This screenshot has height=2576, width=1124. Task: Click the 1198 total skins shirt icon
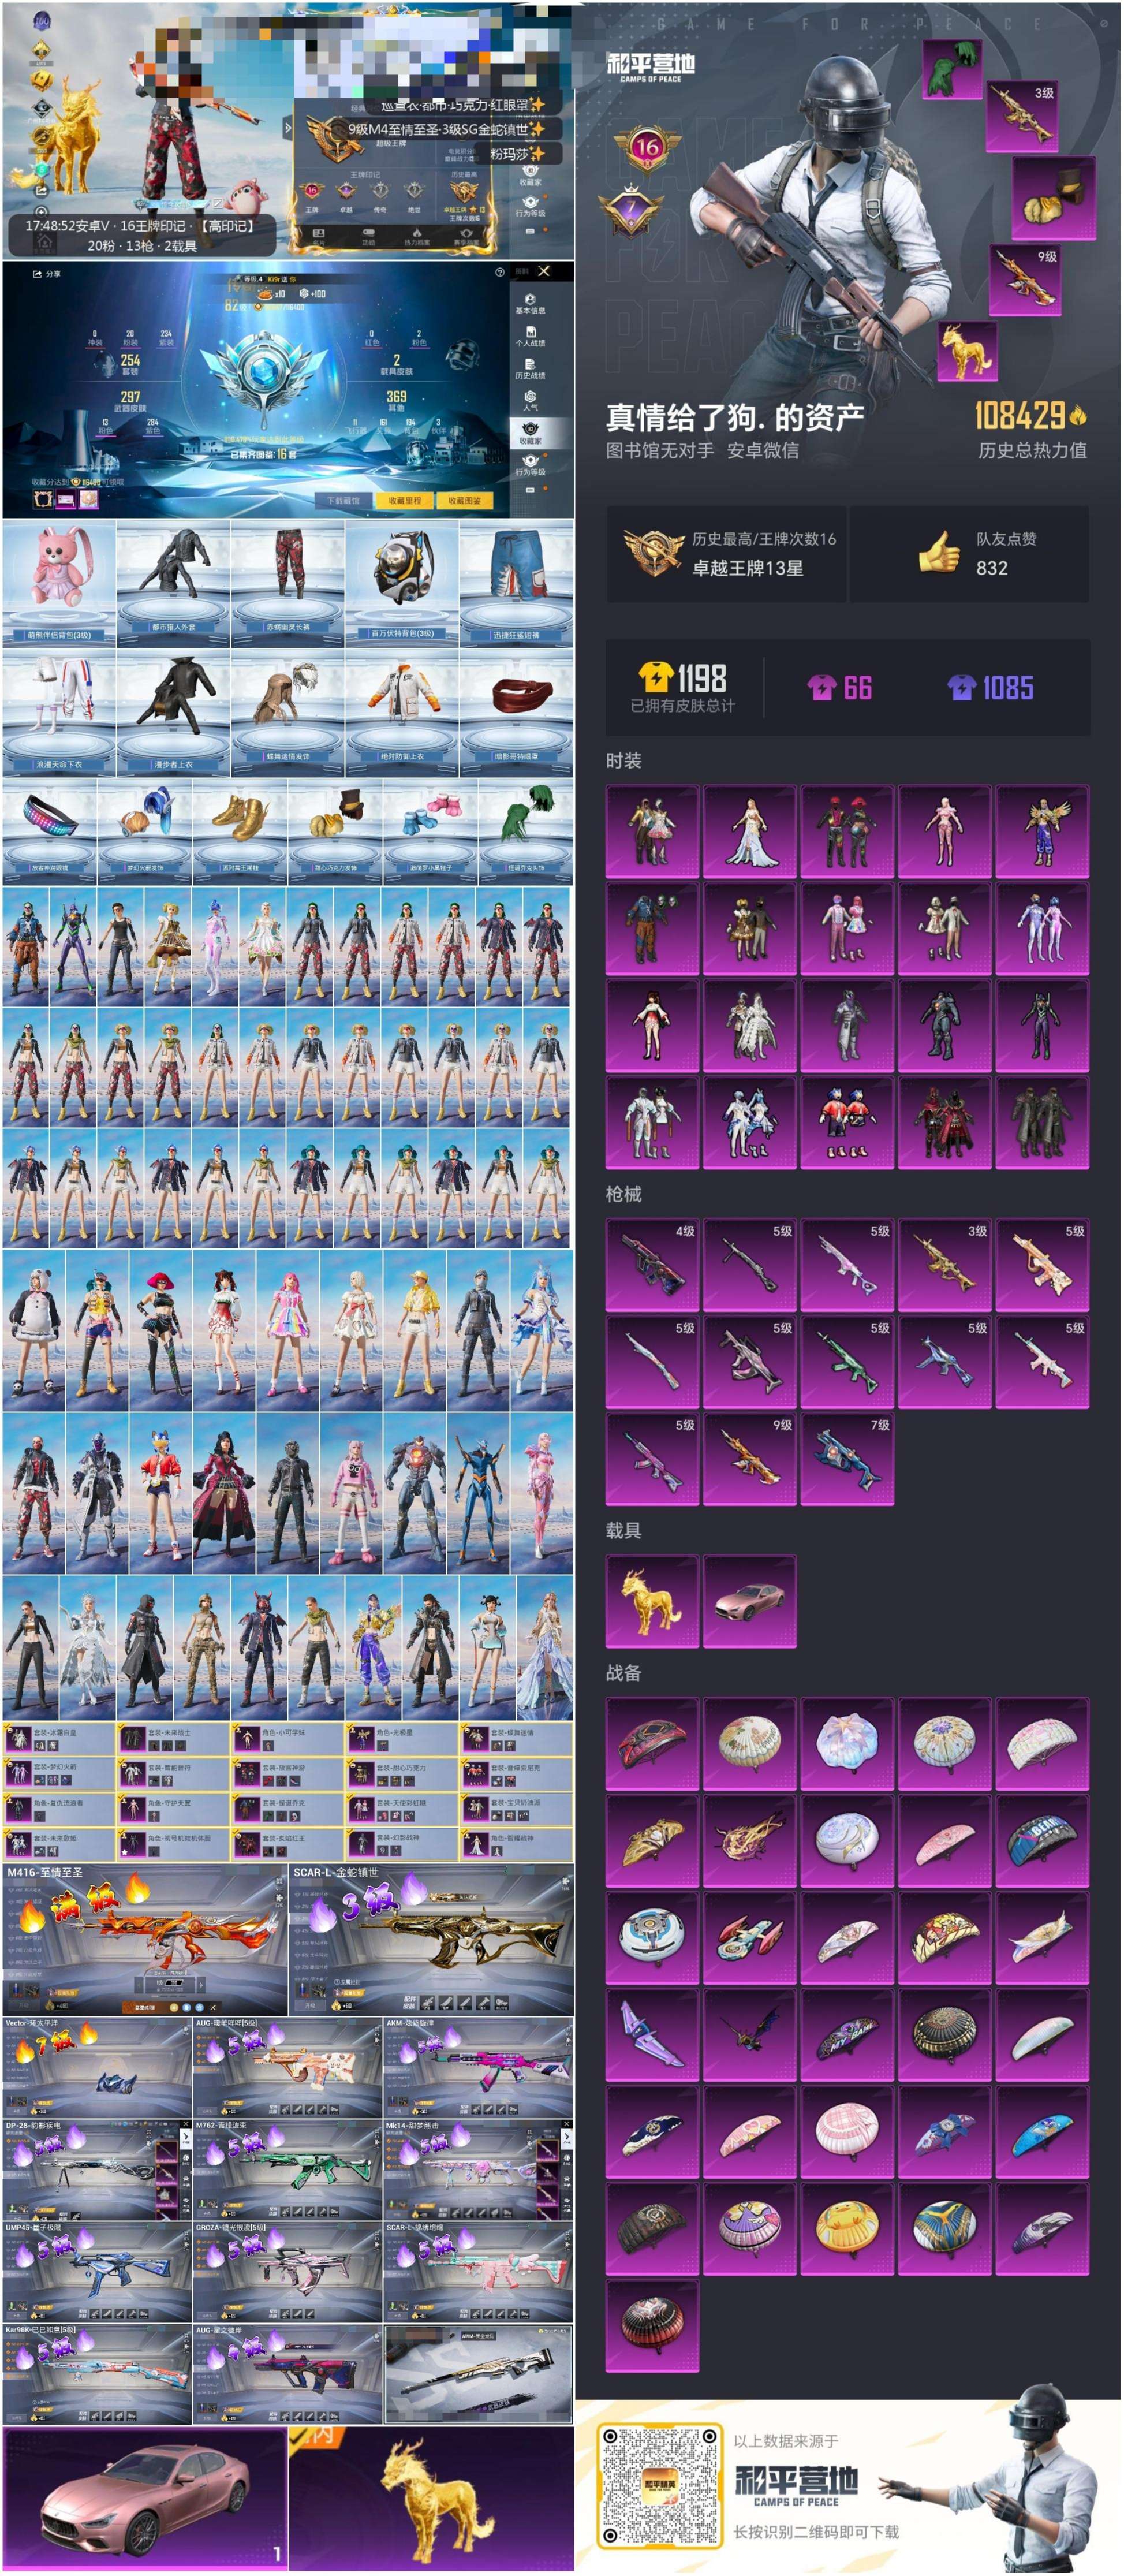coord(655,677)
